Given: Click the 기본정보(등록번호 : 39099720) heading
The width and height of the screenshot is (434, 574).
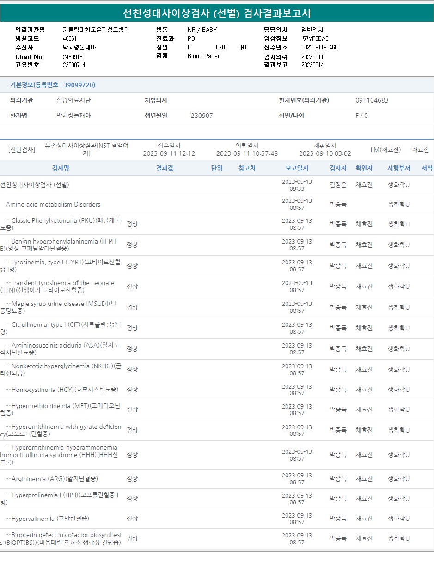Looking at the screenshot, I should click(x=53, y=85).
